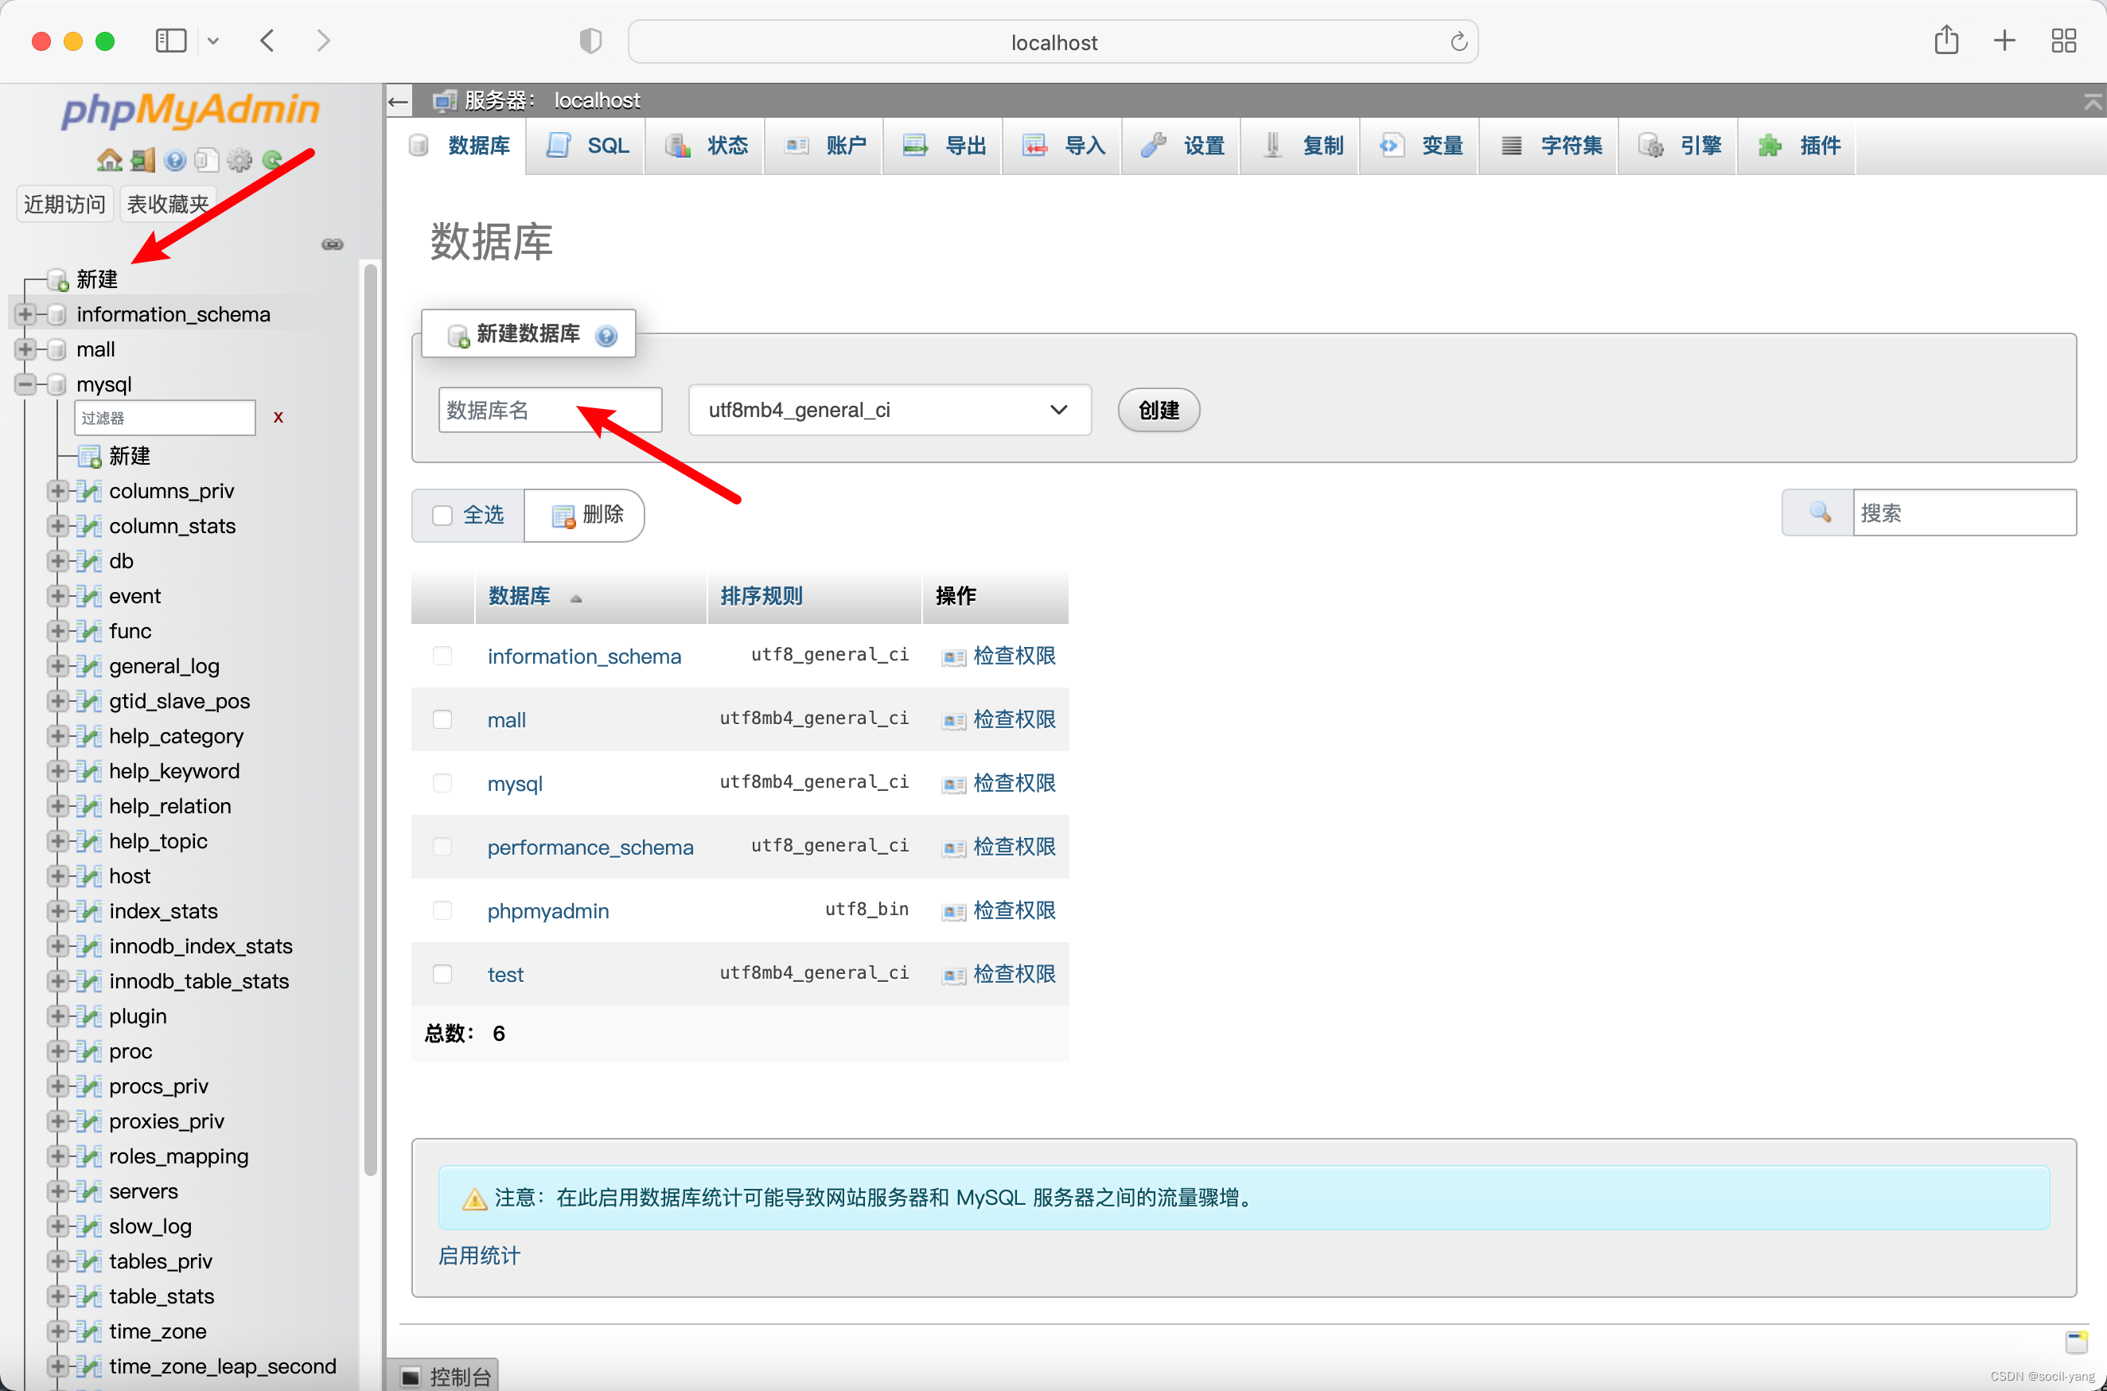Click the sort arrow beside 数据库 column header

pyautogui.click(x=575, y=598)
